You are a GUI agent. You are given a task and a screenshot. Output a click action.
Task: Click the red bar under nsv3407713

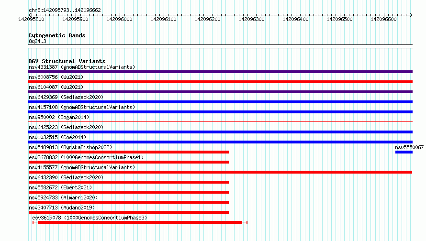click(x=129, y=212)
